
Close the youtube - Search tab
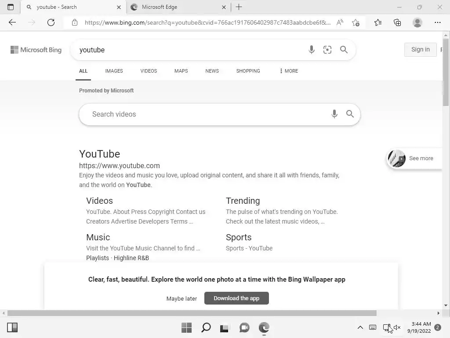(x=119, y=7)
